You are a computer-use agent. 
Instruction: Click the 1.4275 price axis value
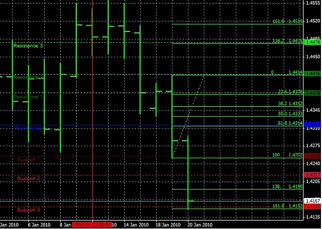(313, 146)
